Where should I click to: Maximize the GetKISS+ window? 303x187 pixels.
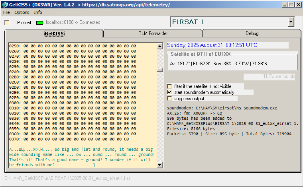291,5
